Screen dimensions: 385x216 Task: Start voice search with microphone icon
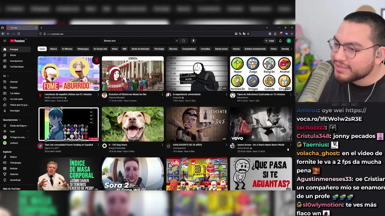click(193, 41)
